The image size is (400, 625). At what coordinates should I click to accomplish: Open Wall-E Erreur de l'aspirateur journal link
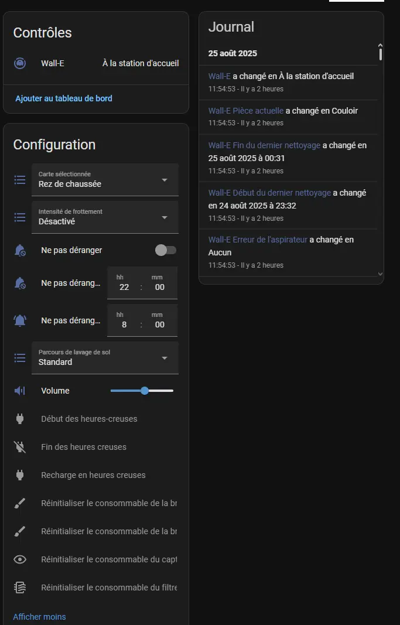point(258,240)
